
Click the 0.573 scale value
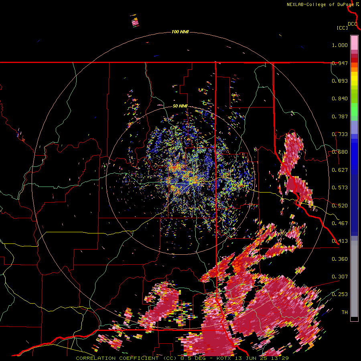340,188
